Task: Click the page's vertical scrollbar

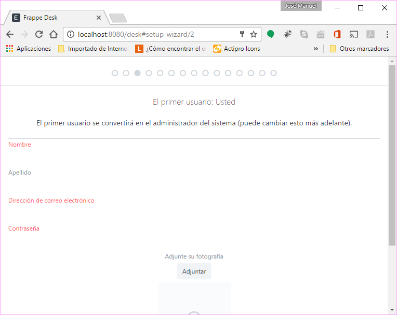Action: 392,155
